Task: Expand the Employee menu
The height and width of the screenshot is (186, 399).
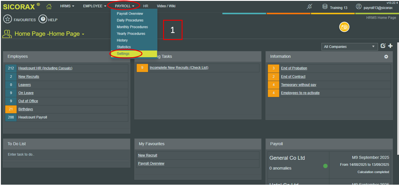Action: (x=94, y=6)
